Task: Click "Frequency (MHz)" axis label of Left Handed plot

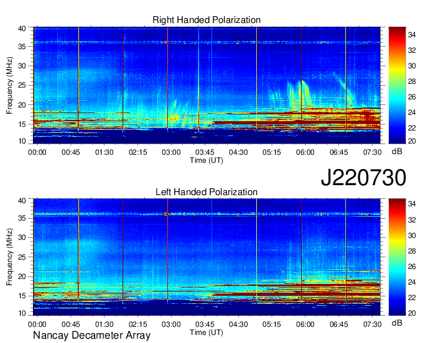Action: click(x=9, y=257)
